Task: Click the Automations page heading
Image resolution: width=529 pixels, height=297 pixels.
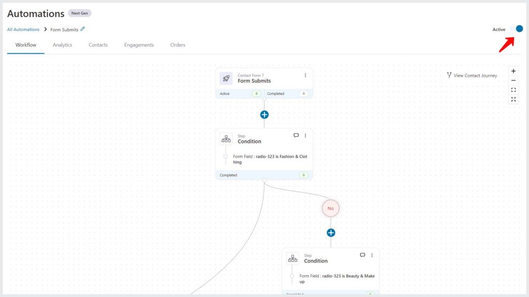Action: [x=36, y=13]
